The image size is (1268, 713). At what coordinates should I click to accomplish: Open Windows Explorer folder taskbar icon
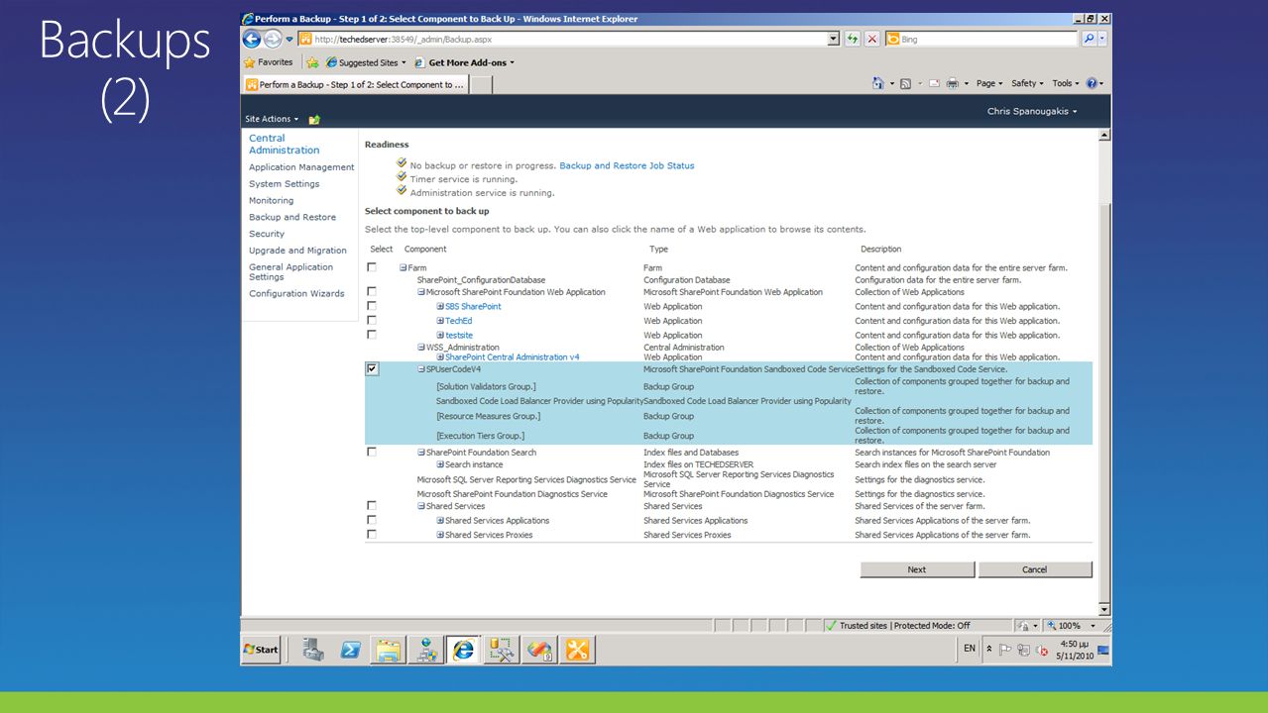click(x=389, y=650)
